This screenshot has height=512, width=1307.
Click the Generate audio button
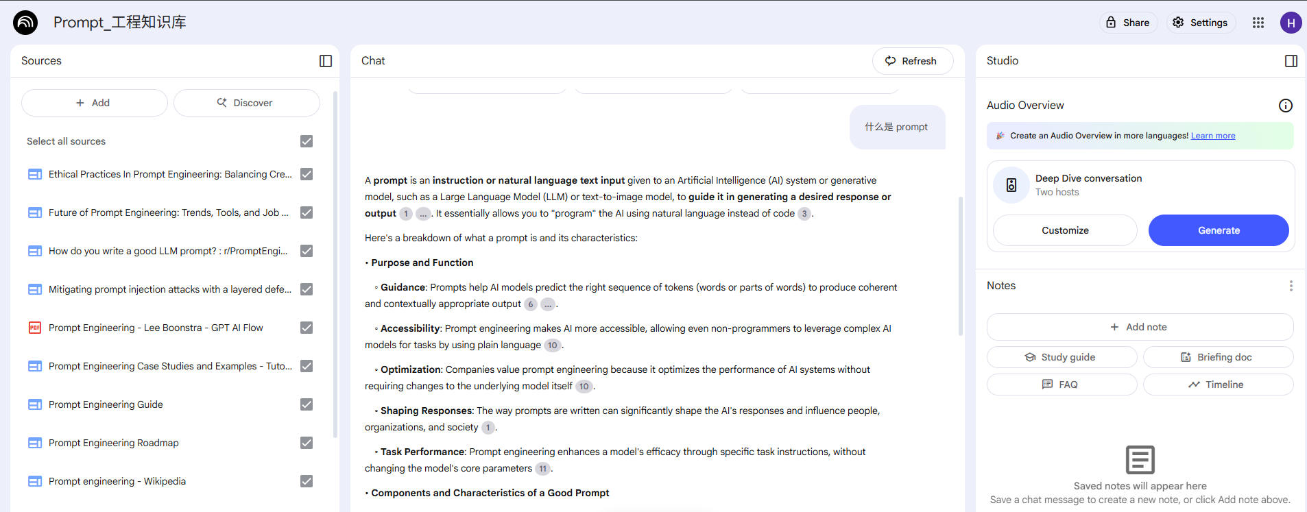pyautogui.click(x=1218, y=230)
